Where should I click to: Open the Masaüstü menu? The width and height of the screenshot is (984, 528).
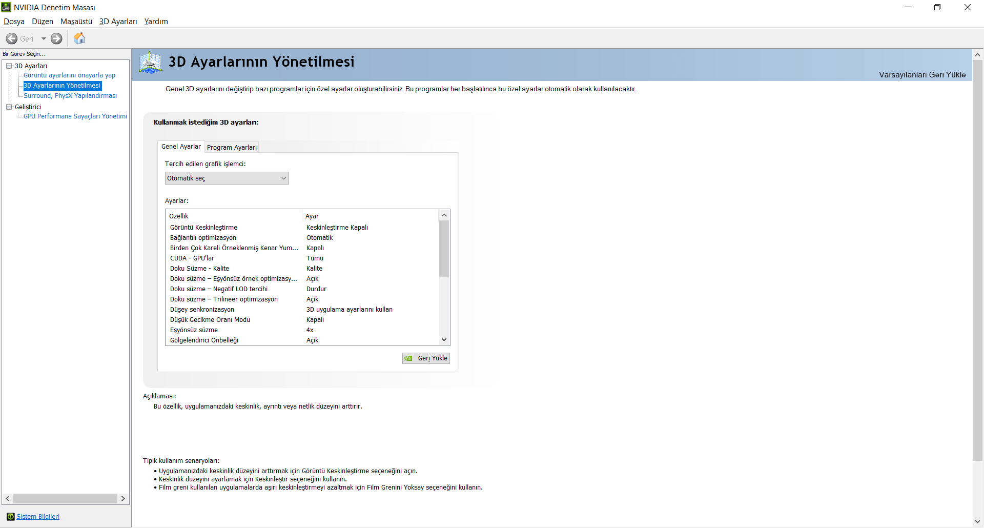(x=76, y=22)
